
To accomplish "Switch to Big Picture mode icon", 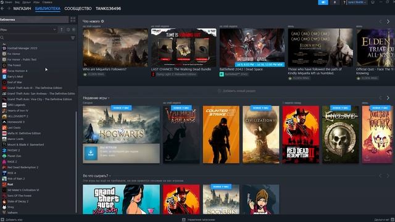I will click(x=373, y=2).
